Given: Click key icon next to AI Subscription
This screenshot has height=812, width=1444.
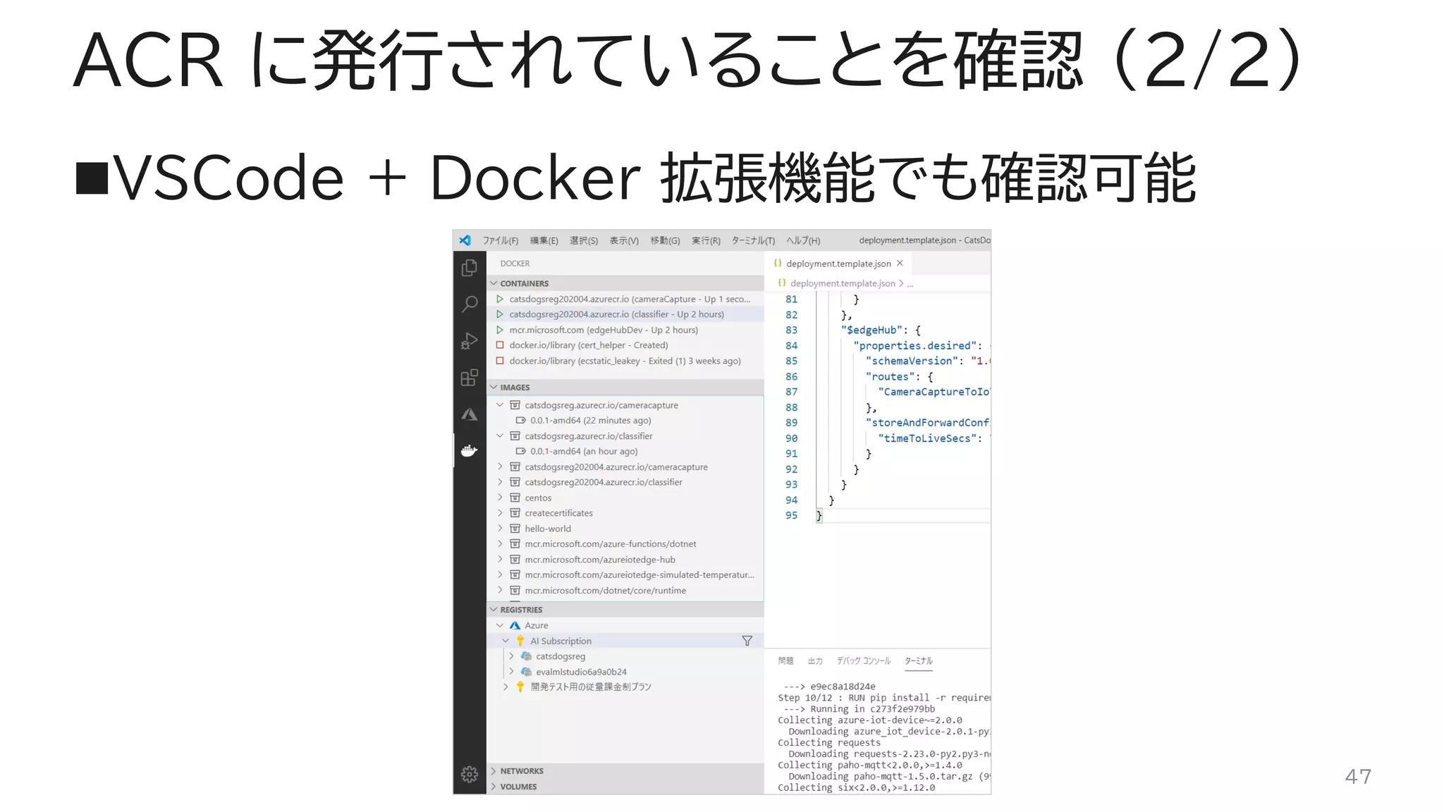Looking at the screenshot, I should (x=520, y=641).
